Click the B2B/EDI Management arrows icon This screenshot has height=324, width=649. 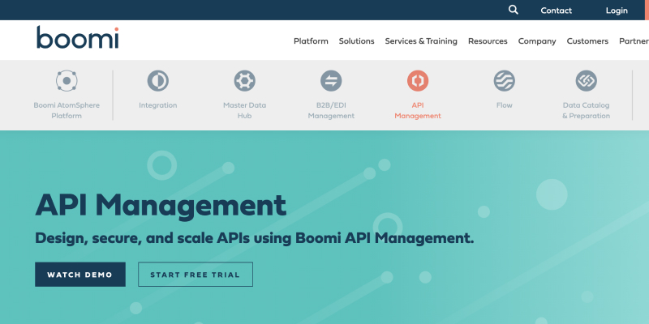coord(331,80)
